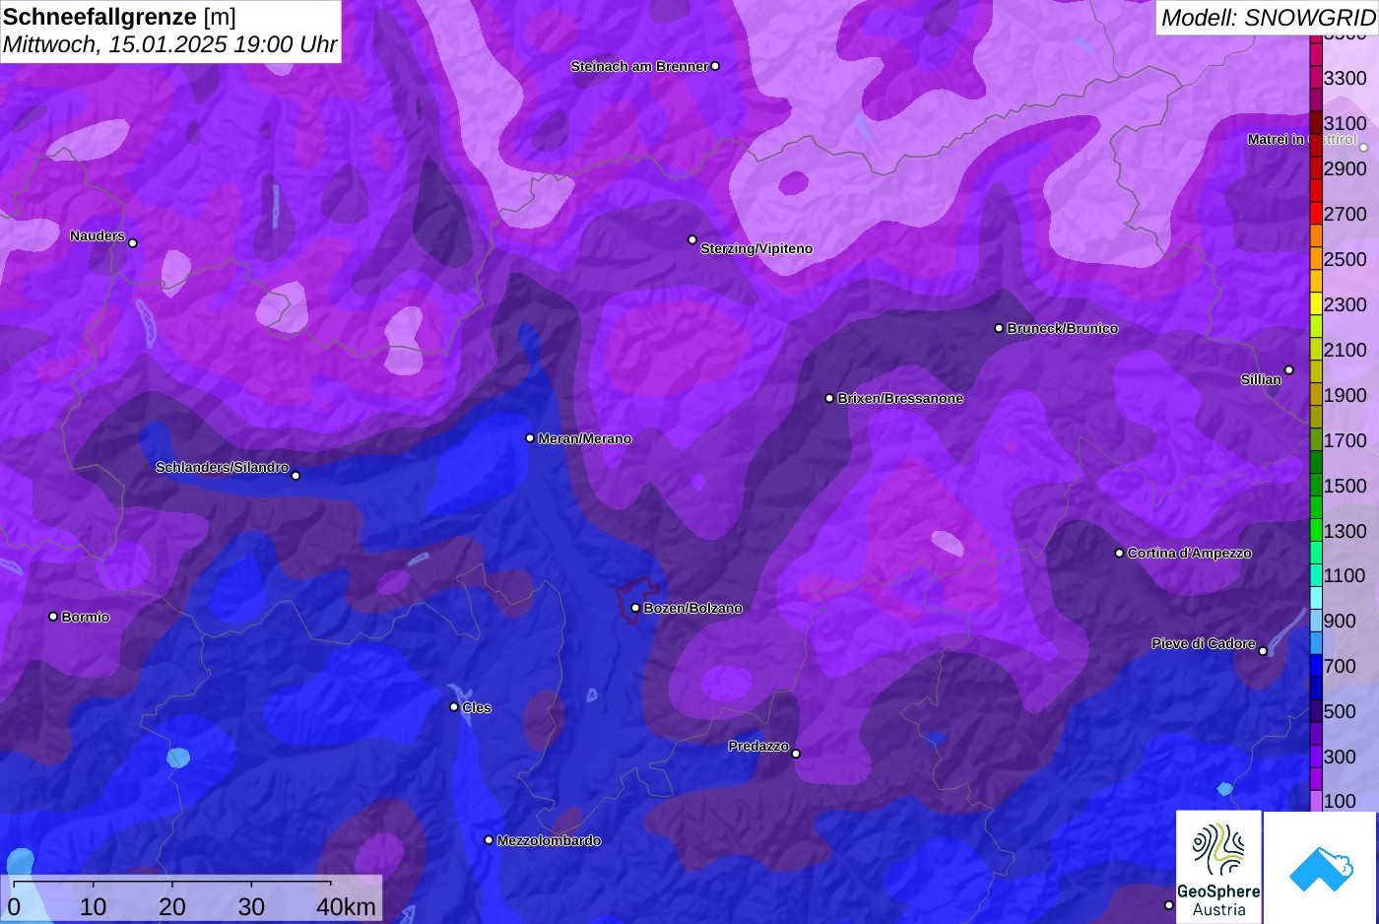Screen dimensions: 1379x924
Task: Click the 100 legend value
Action: click(1340, 801)
